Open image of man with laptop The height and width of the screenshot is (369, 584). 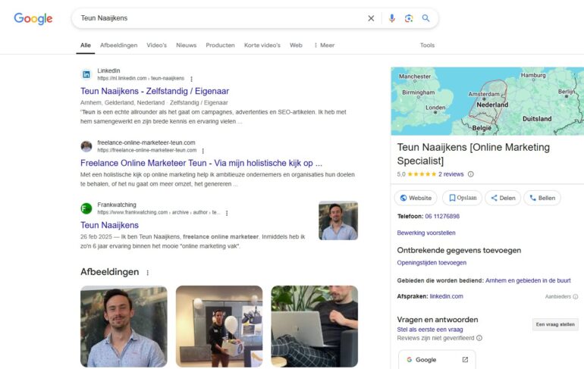[x=314, y=327]
